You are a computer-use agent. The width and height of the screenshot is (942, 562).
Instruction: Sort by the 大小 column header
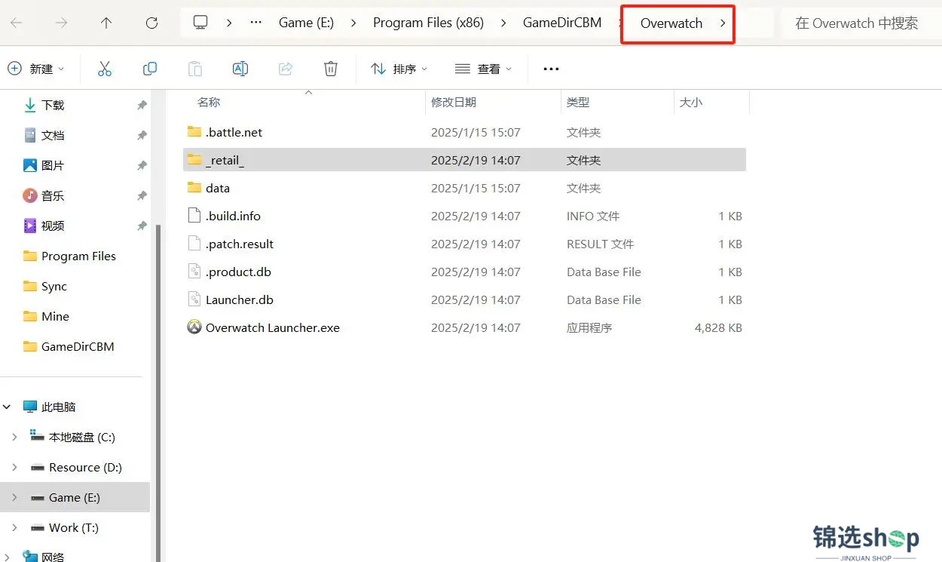691,102
